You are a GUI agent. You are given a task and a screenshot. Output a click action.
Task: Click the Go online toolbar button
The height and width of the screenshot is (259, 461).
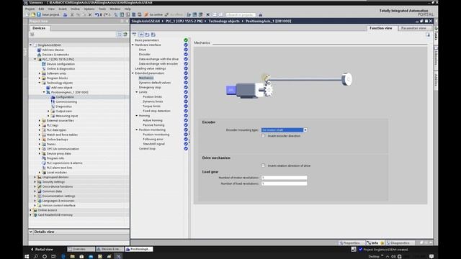click(153, 14)
